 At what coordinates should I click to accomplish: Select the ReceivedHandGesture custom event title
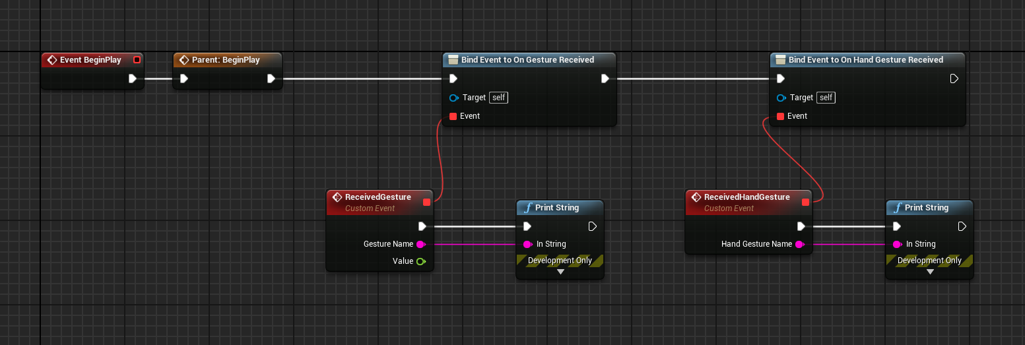(x=746, y=197)
